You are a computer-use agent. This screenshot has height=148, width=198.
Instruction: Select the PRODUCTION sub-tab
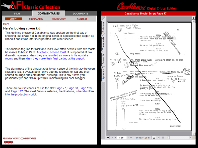point(59,19)
